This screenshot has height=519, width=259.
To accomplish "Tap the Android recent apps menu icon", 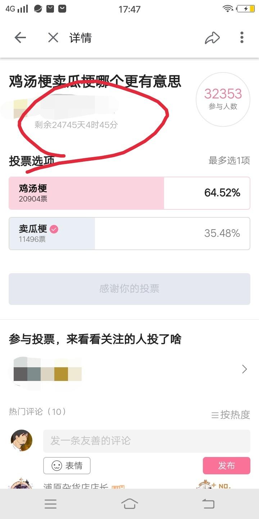I will (x=50, y=504).
